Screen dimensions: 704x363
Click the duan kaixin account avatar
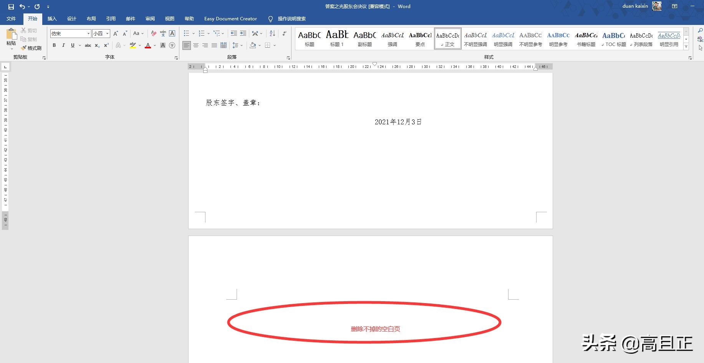pyautogui.click(x=656, y=6)
